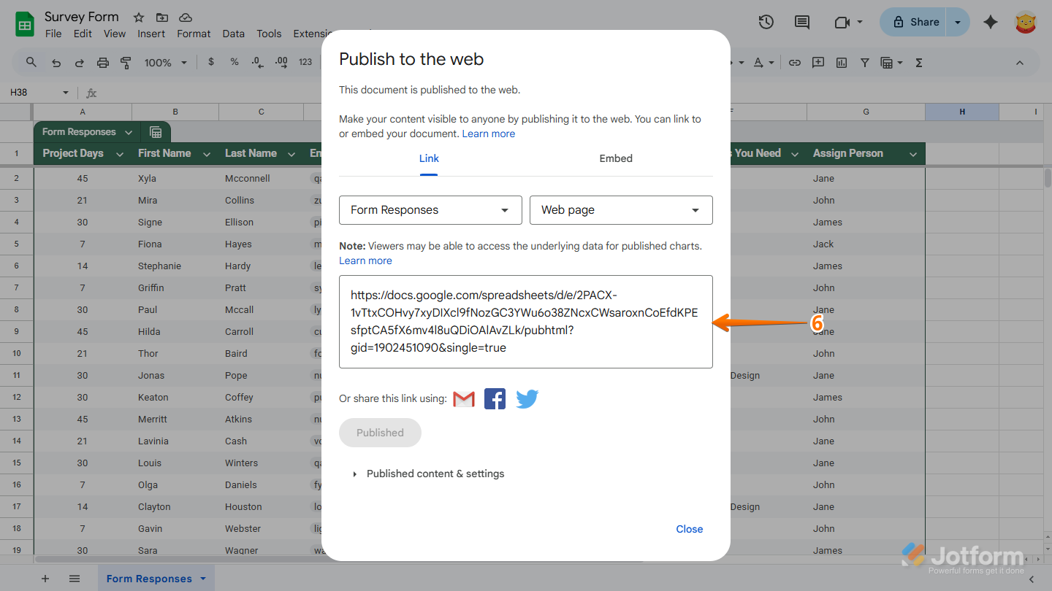Select the published spreadsheet URL text box
Screen dimensions: 1052x591
[526, 321]
